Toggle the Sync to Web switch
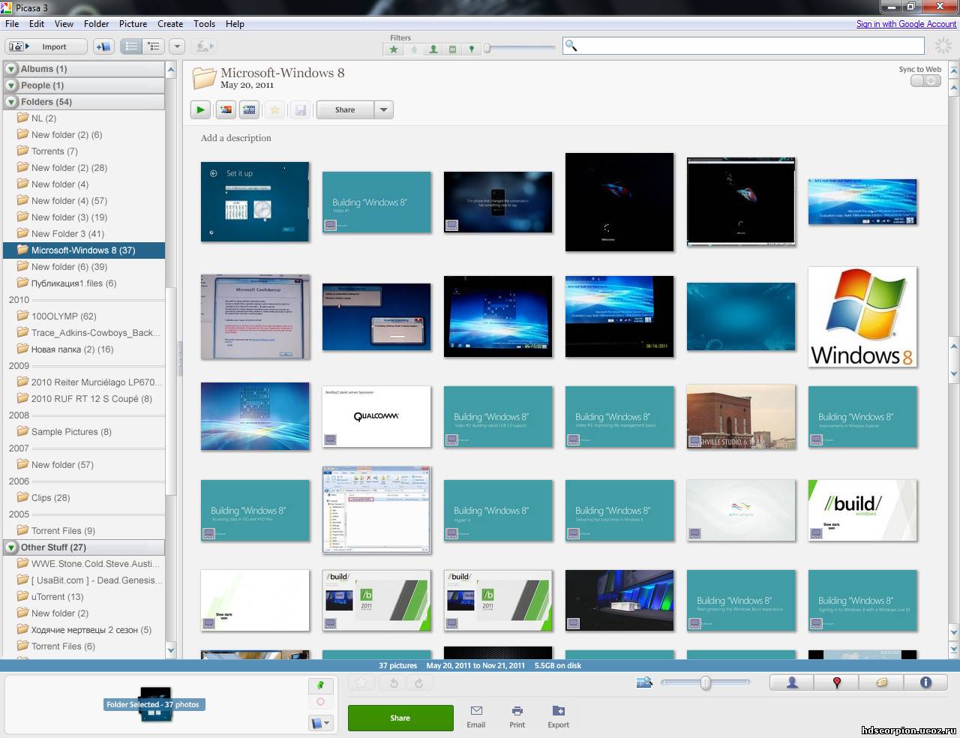The image size is (960, 738). click(925, 80)
